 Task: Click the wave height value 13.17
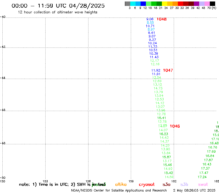click(x=167, y=161)
